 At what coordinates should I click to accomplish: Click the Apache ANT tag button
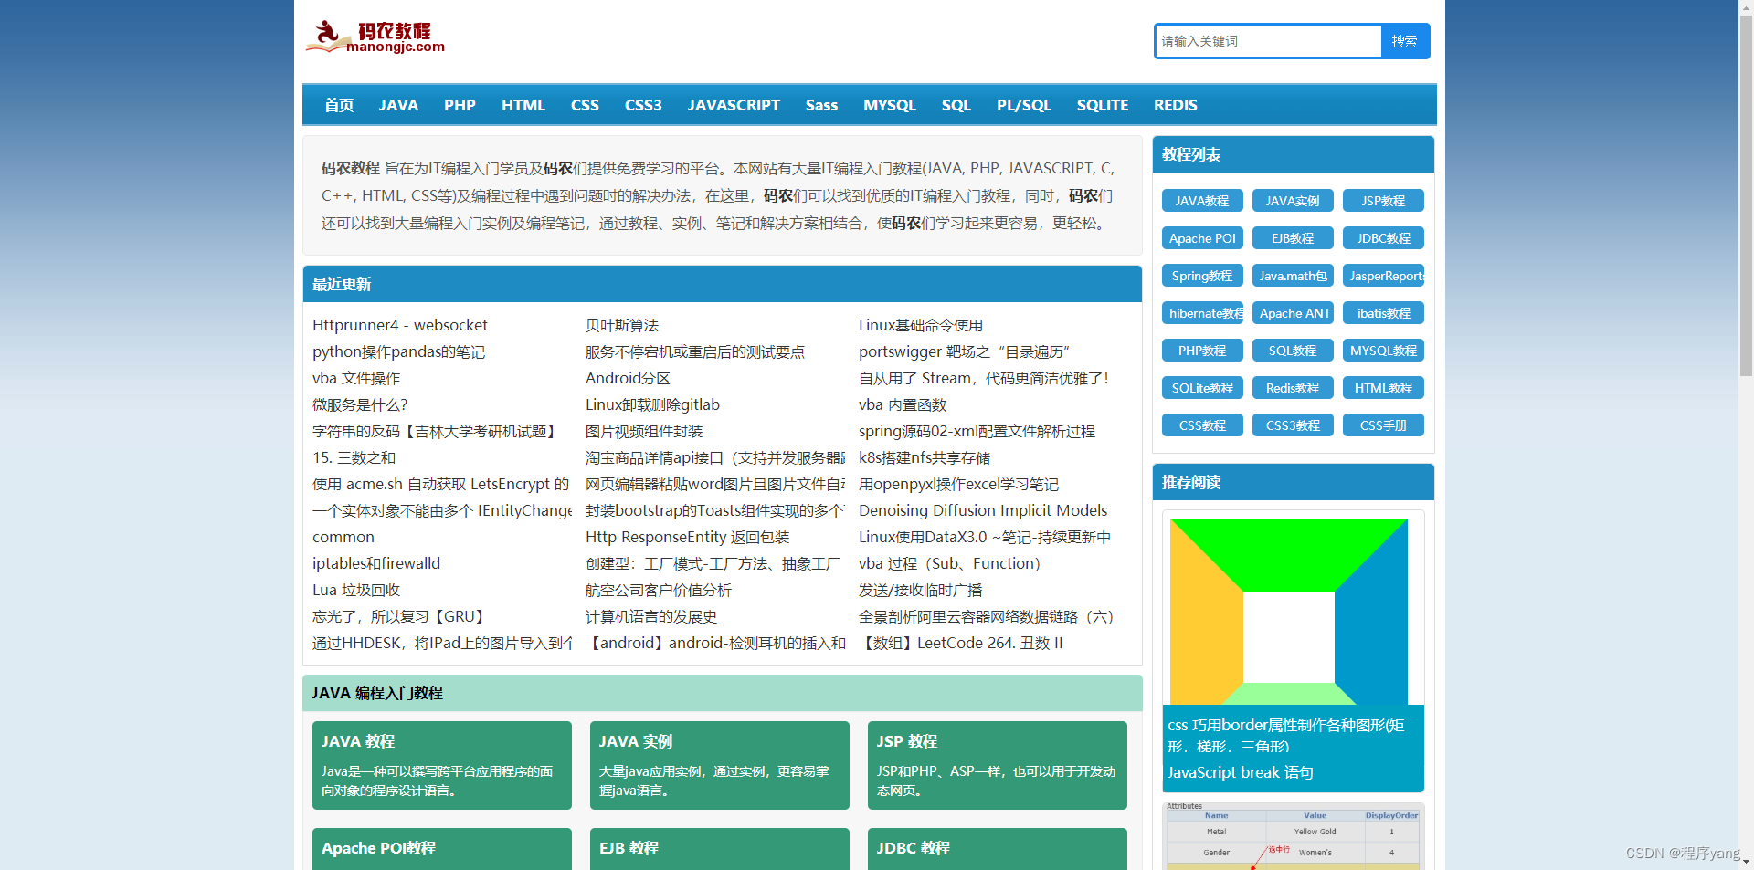click(x=1293, y=313)
